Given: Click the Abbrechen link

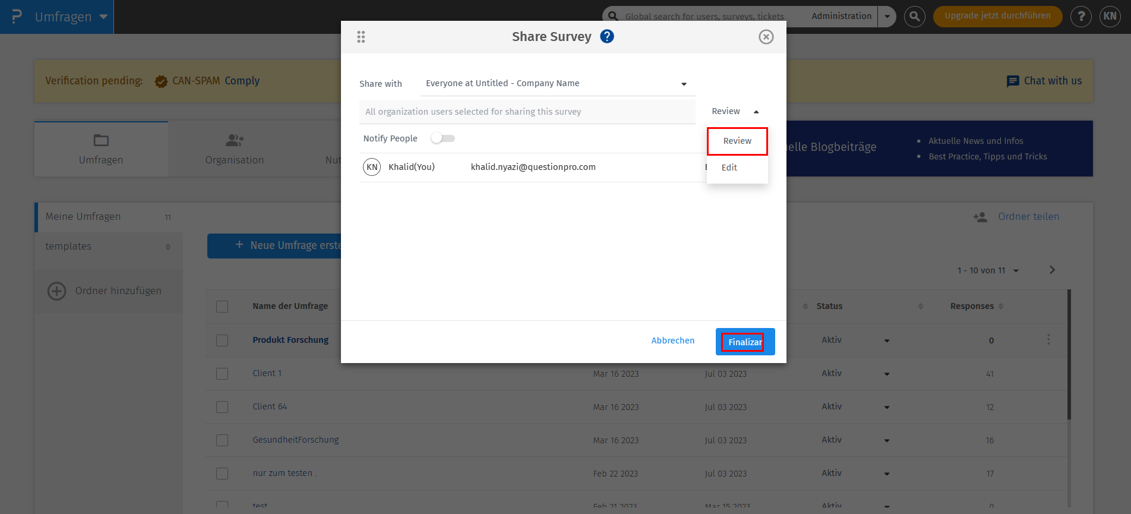Looking at the screenshot, I should (673, 340).
